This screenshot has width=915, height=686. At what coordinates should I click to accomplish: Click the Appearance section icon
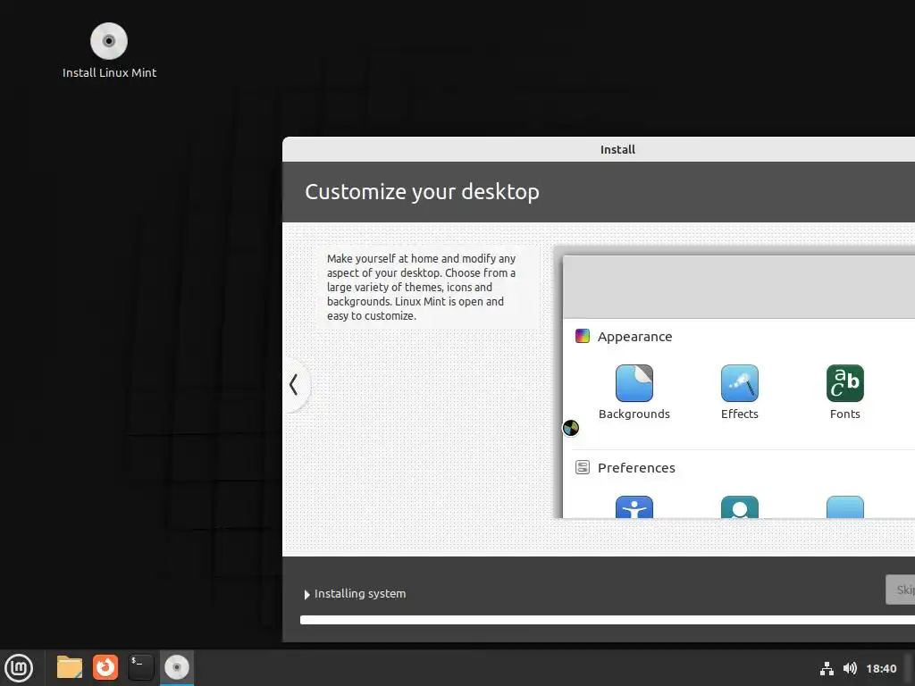[x=583, y=336]
